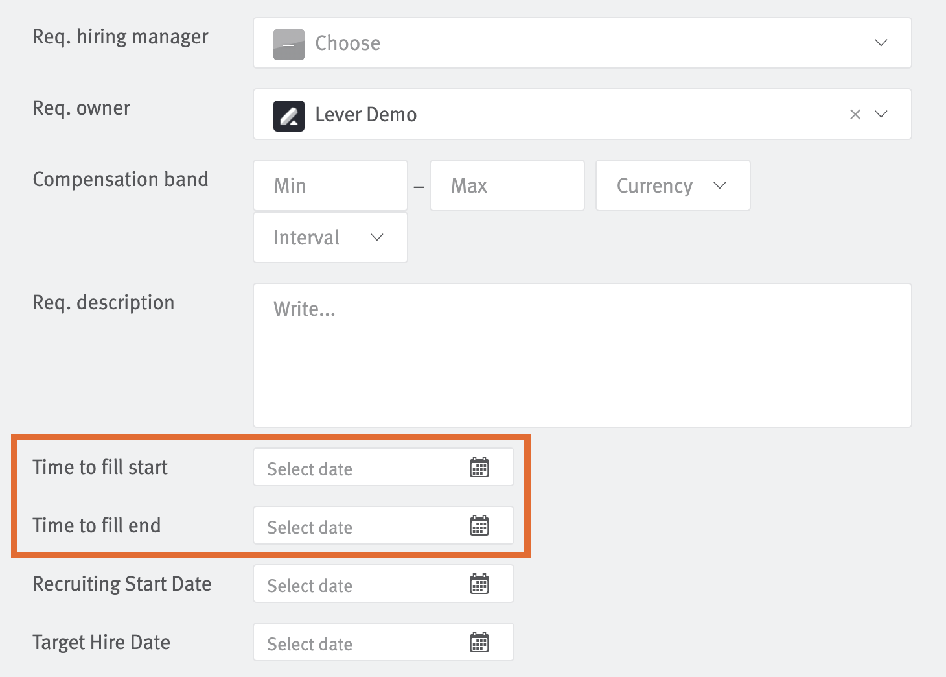Open the Req. owner dropdown chevron
The width and height of the screenshot is (946, 677).
(880, 114)
